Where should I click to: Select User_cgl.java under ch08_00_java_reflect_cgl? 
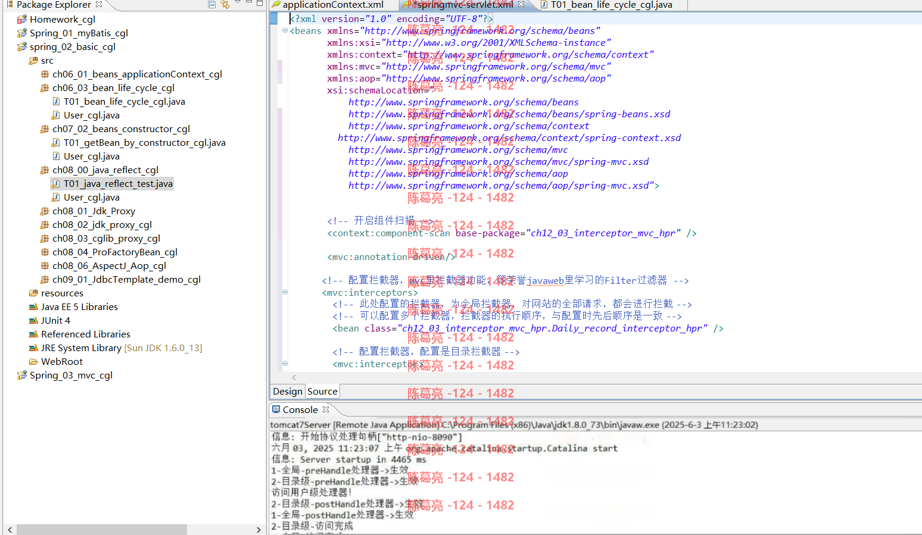pos(92,197)
